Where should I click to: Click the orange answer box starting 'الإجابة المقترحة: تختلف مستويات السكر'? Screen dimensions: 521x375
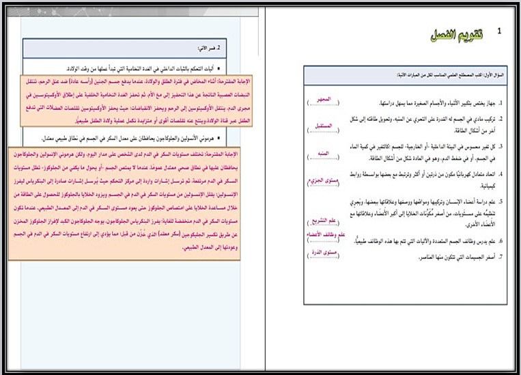point(124,204)
